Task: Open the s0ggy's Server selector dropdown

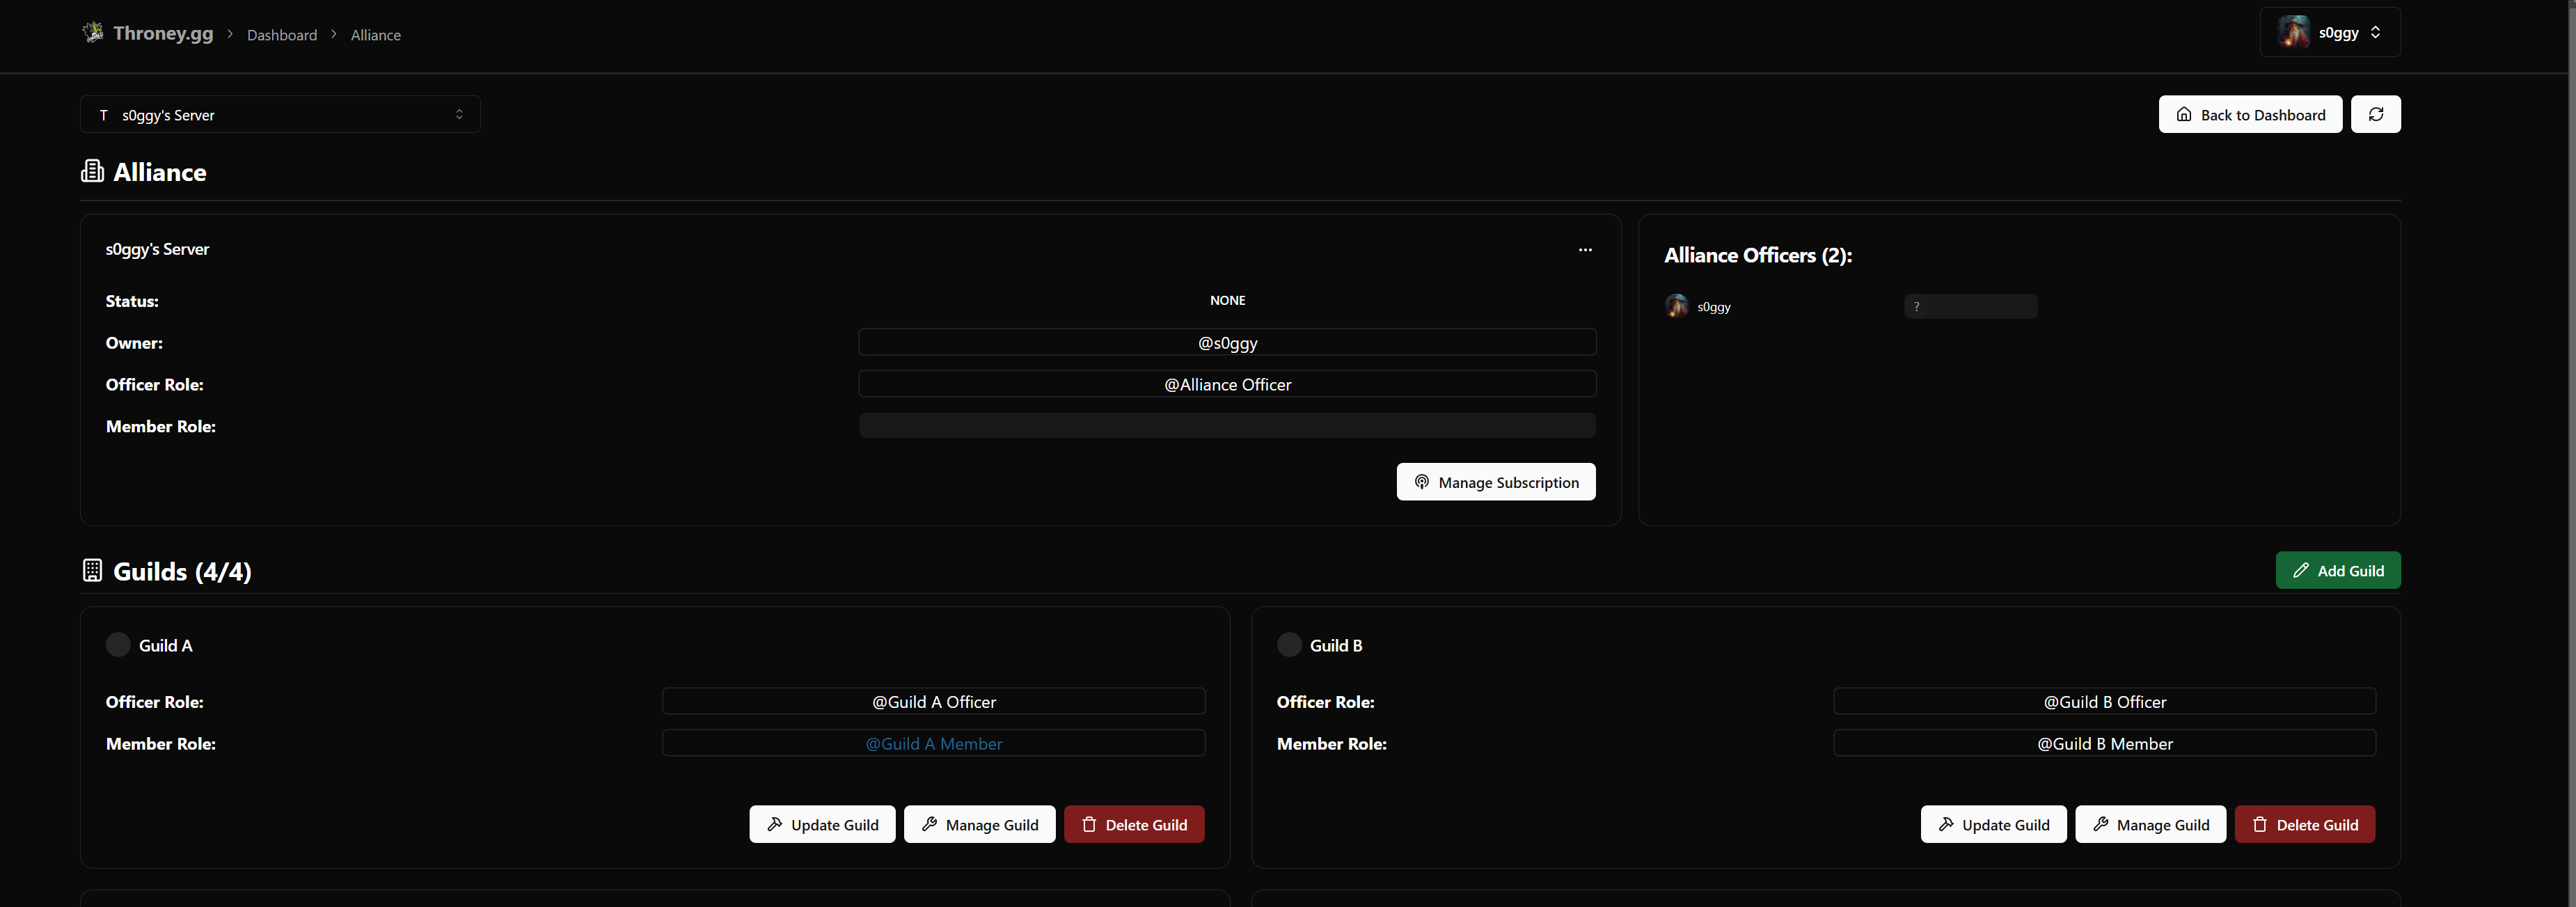Action: tap(280, 115)
